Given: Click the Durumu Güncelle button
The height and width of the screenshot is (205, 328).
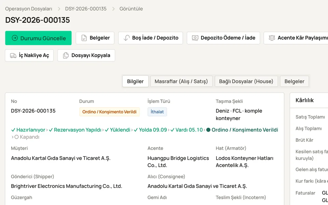Looking at the screenshot, I should coord(38,38).
